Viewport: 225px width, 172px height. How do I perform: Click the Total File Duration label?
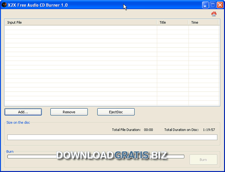pos(126,130)
